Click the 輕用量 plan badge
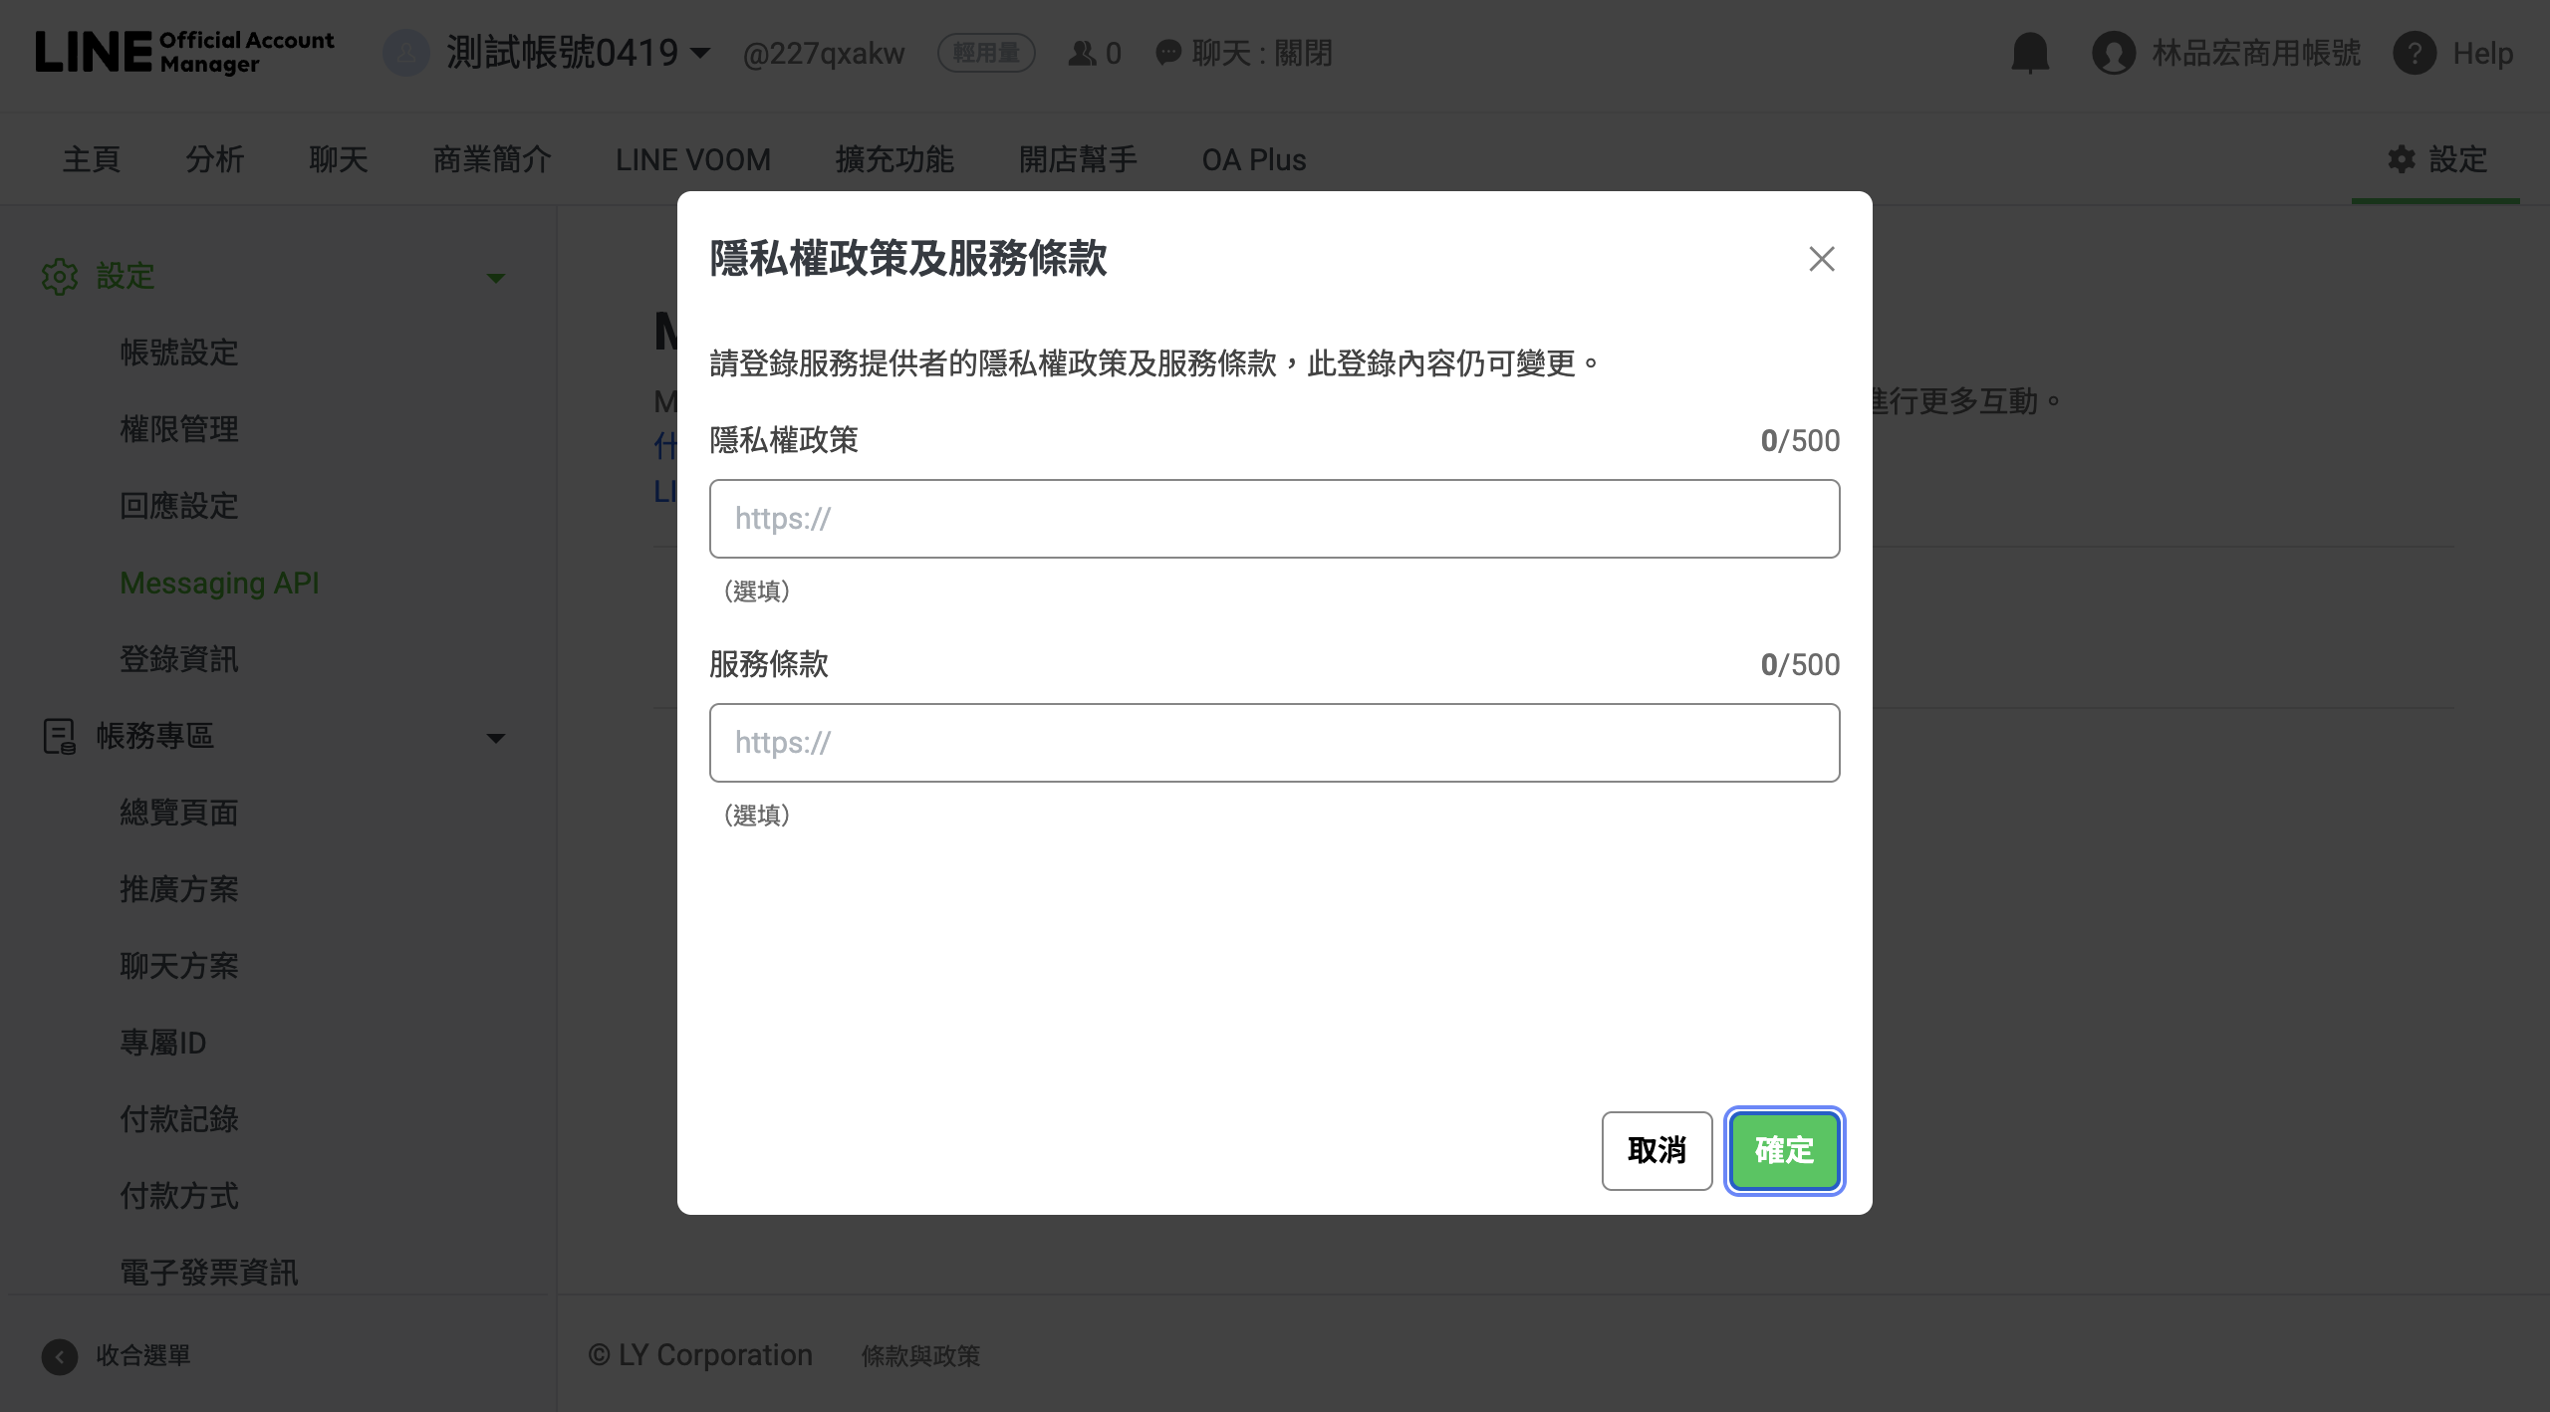Image resolution: width=2550 pixels, height=1412 pixels. click(986, 53)
